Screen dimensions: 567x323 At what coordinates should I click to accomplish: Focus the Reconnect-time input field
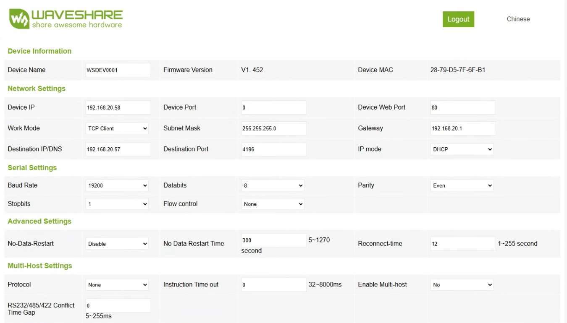point(463,244)
